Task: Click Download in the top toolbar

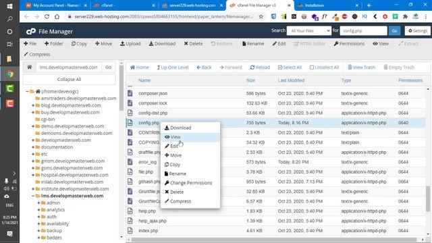Action: click(x=162, y=43)
